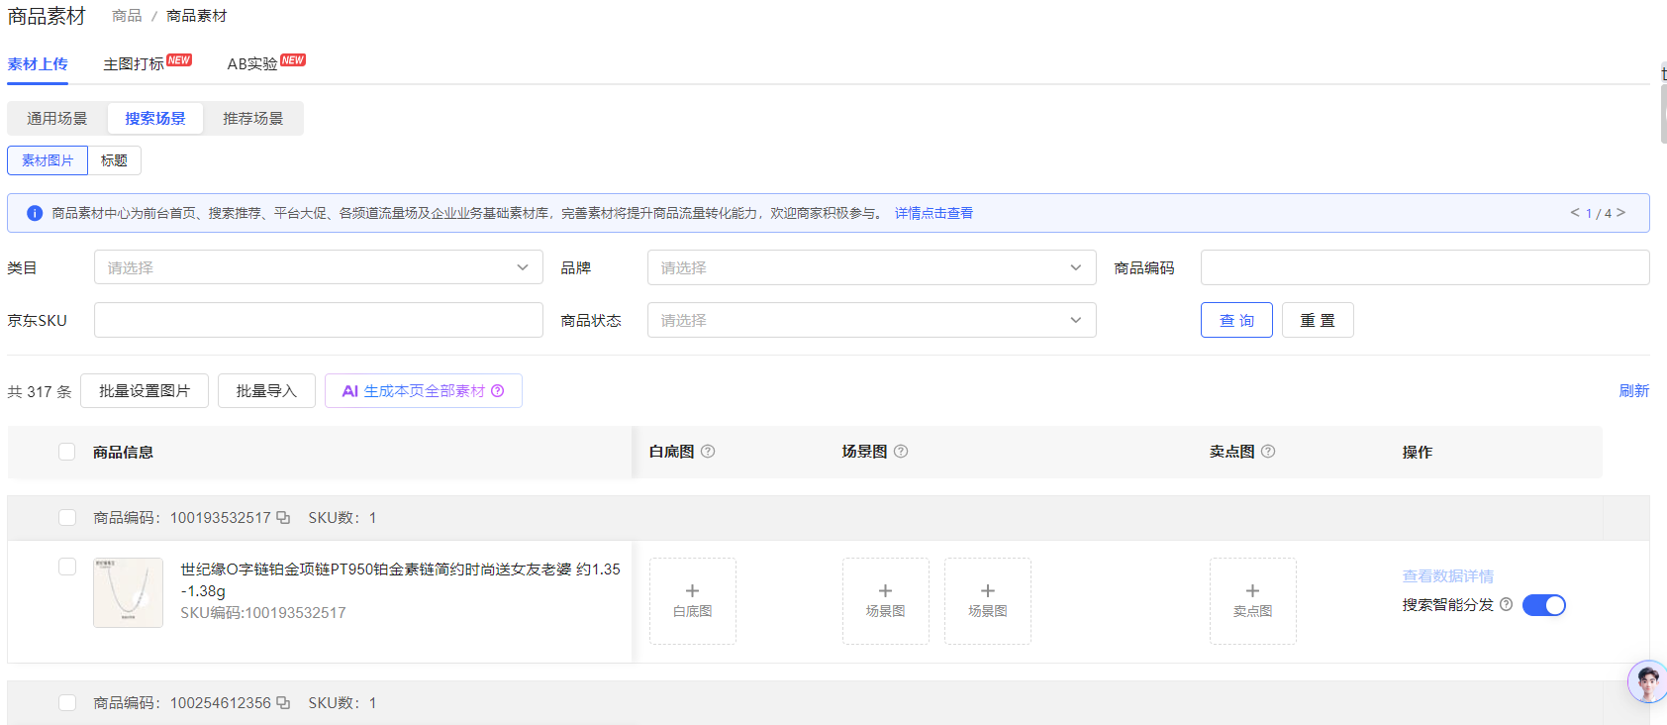Switch to the 主图打标 tab
Screen dimensions: 1667x725
click(x=134, y=63)
